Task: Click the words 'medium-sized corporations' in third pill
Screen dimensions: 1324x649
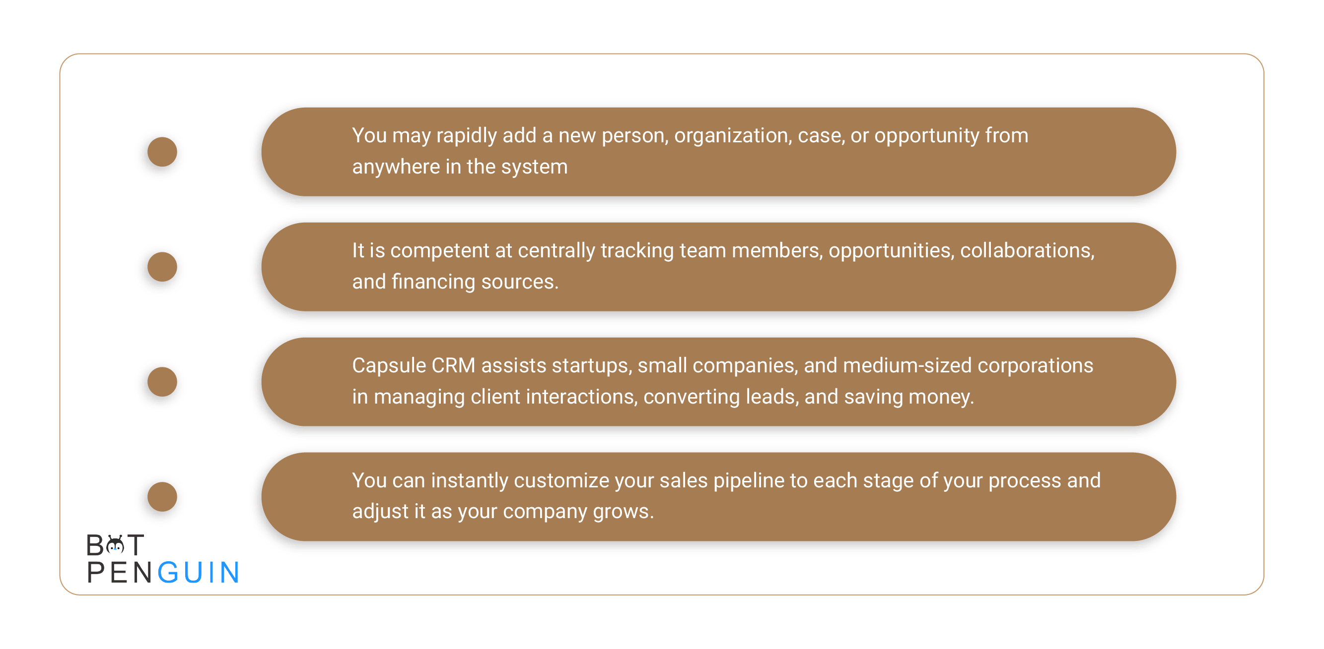Action: (968, 365)
